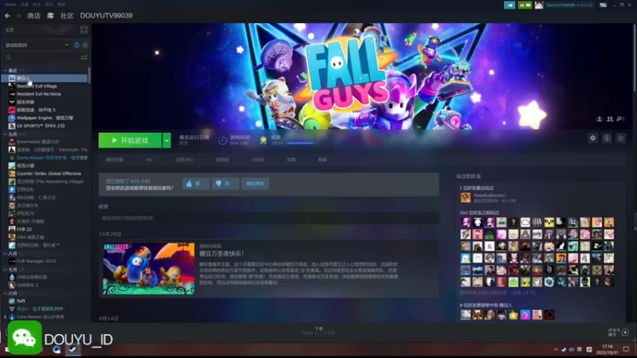This screenshot has height=358, width=637.
Task: Open downloads status at bottom bar
Action: pos(318,331)
